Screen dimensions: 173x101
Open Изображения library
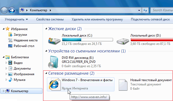24,74
